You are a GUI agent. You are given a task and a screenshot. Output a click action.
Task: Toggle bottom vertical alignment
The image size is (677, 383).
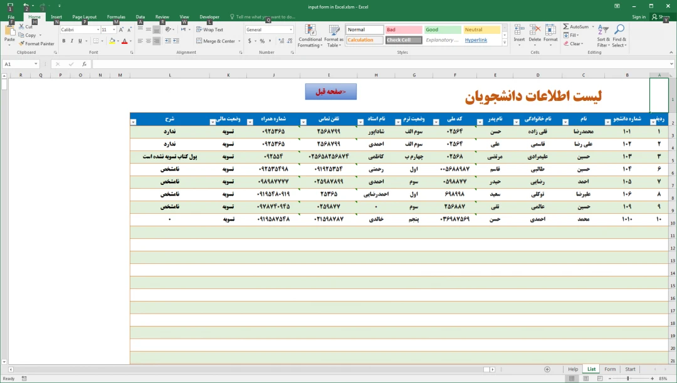point(157,29)
